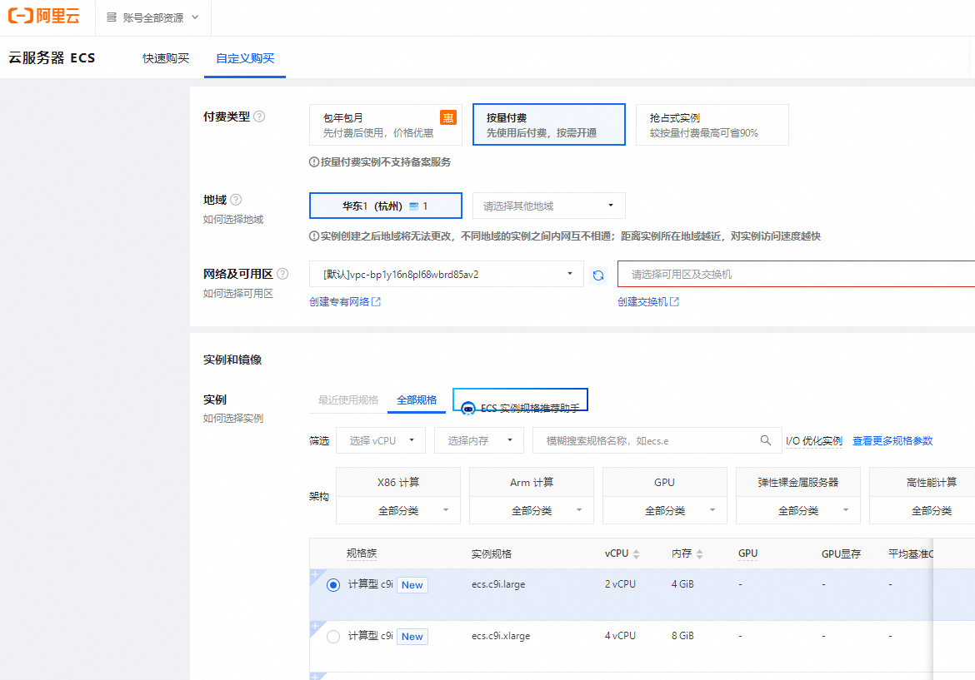Image resolution: width=975 pixels, height=680 pixels.
Task: Switch to 快速购买 tab
Action: click(166, 58)
